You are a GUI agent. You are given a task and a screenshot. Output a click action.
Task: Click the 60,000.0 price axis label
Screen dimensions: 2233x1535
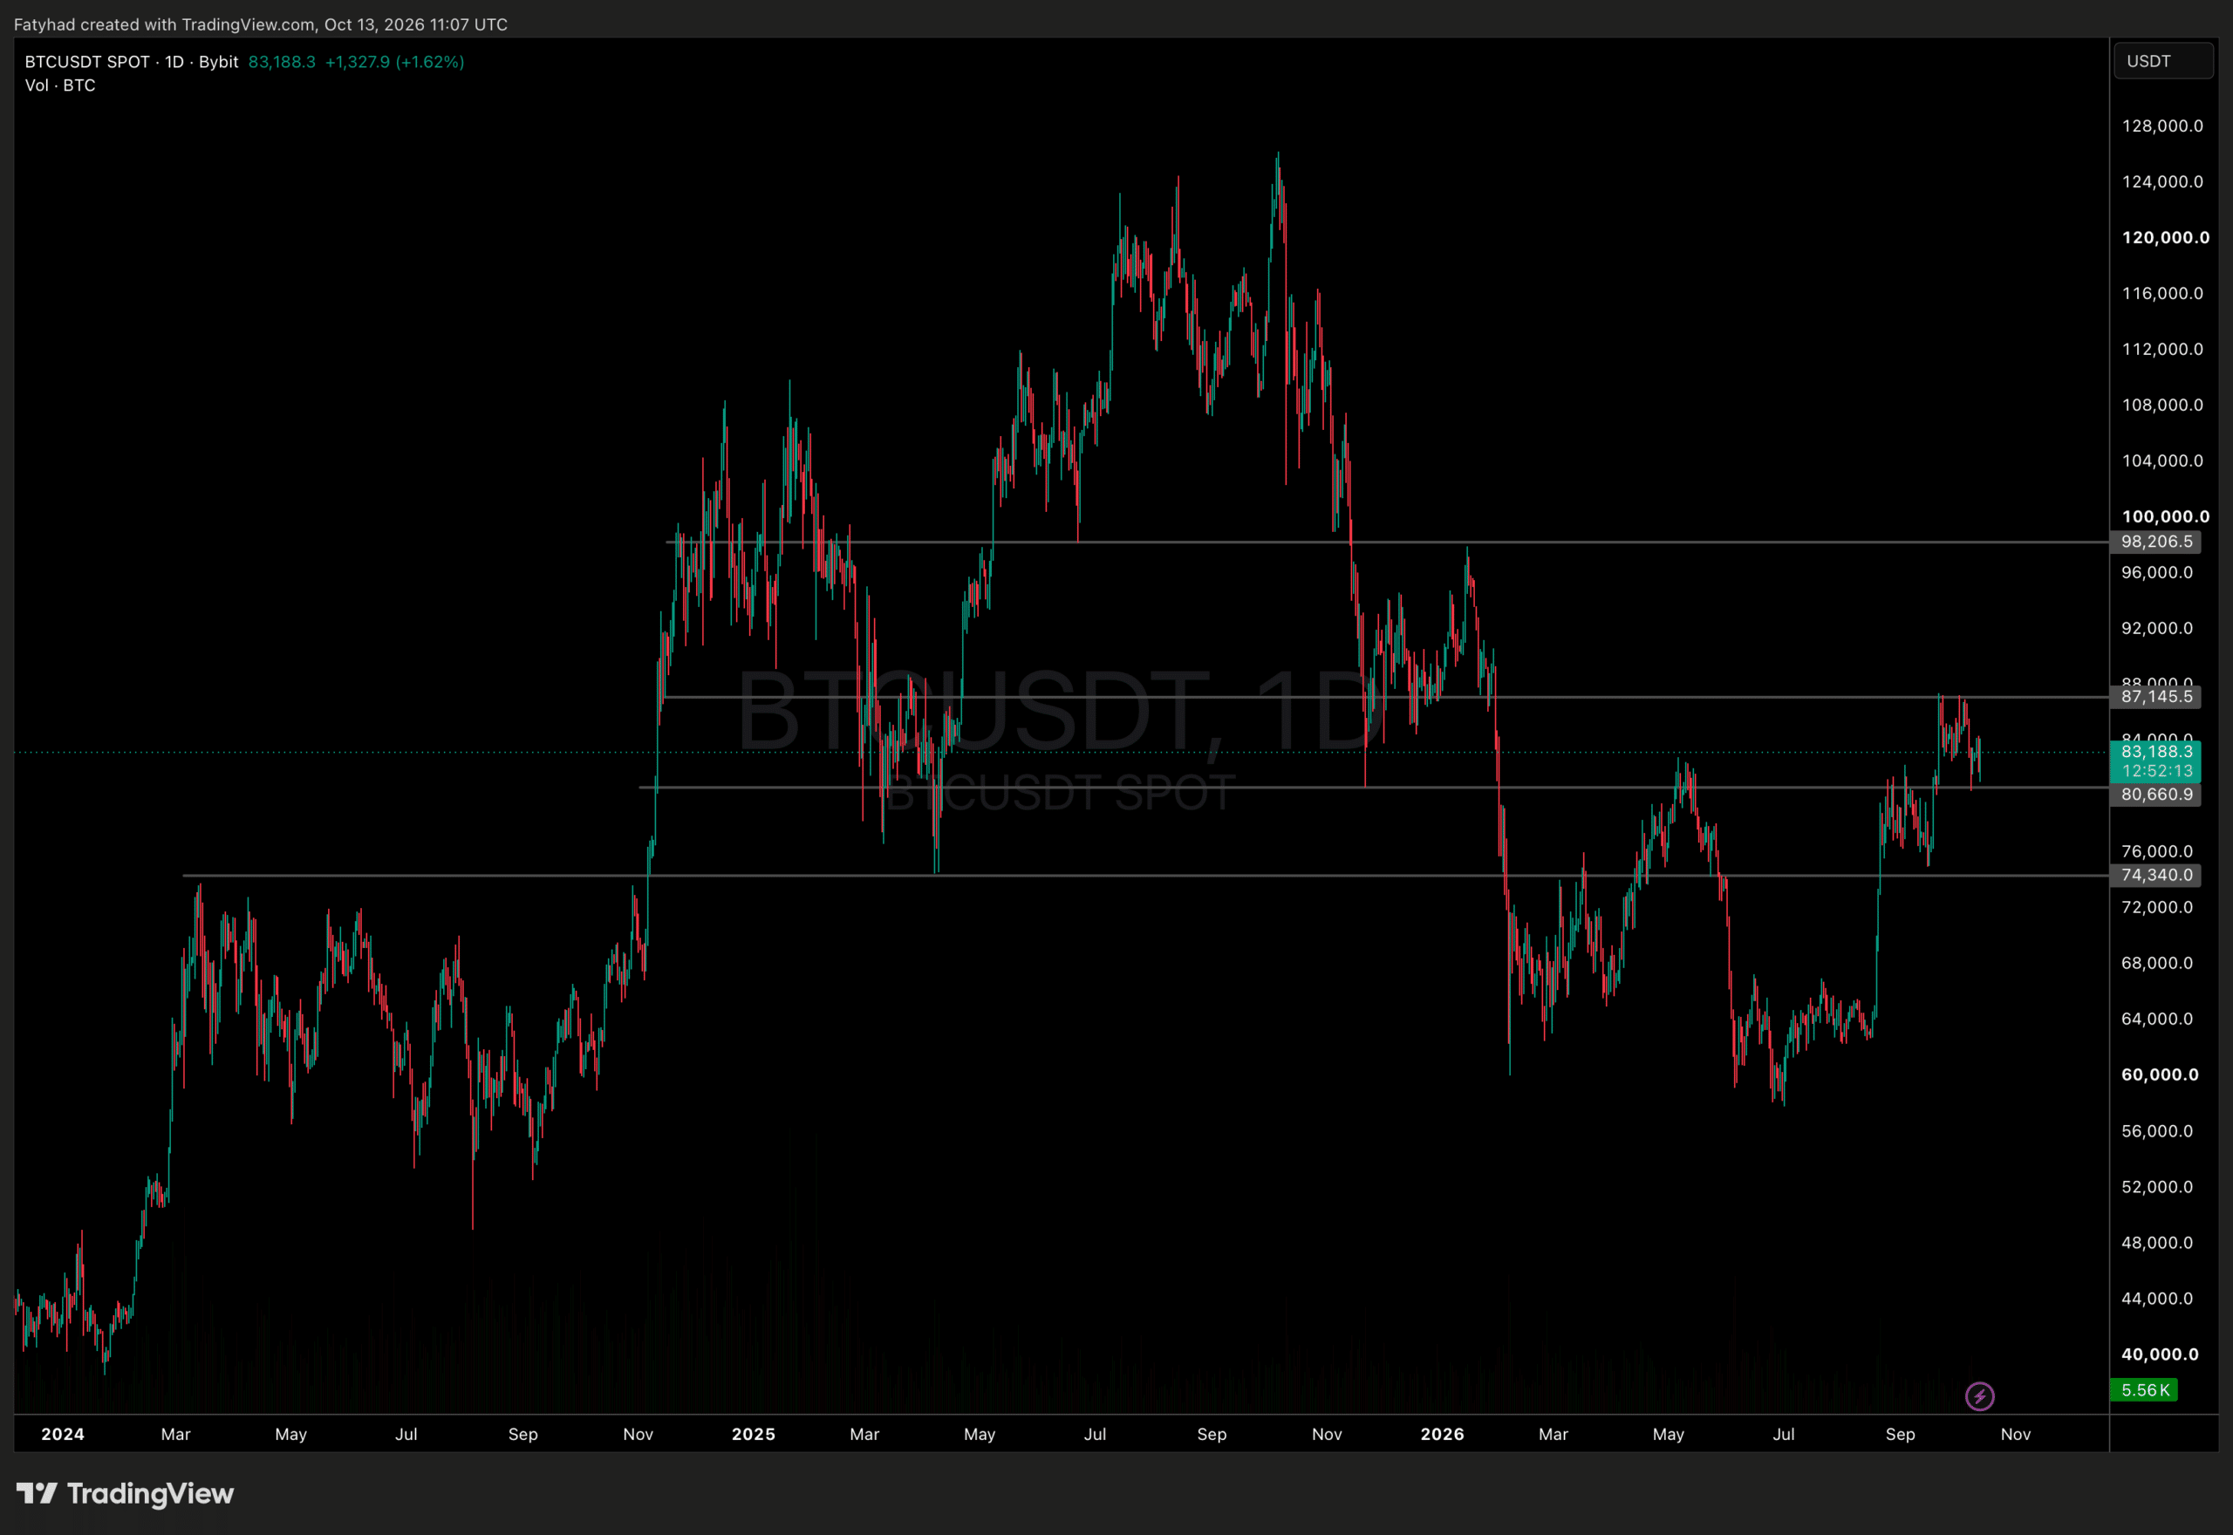point(2159,1074)
